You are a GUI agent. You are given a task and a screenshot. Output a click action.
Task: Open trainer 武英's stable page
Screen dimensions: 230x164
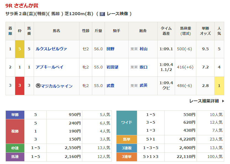(144, 86)
